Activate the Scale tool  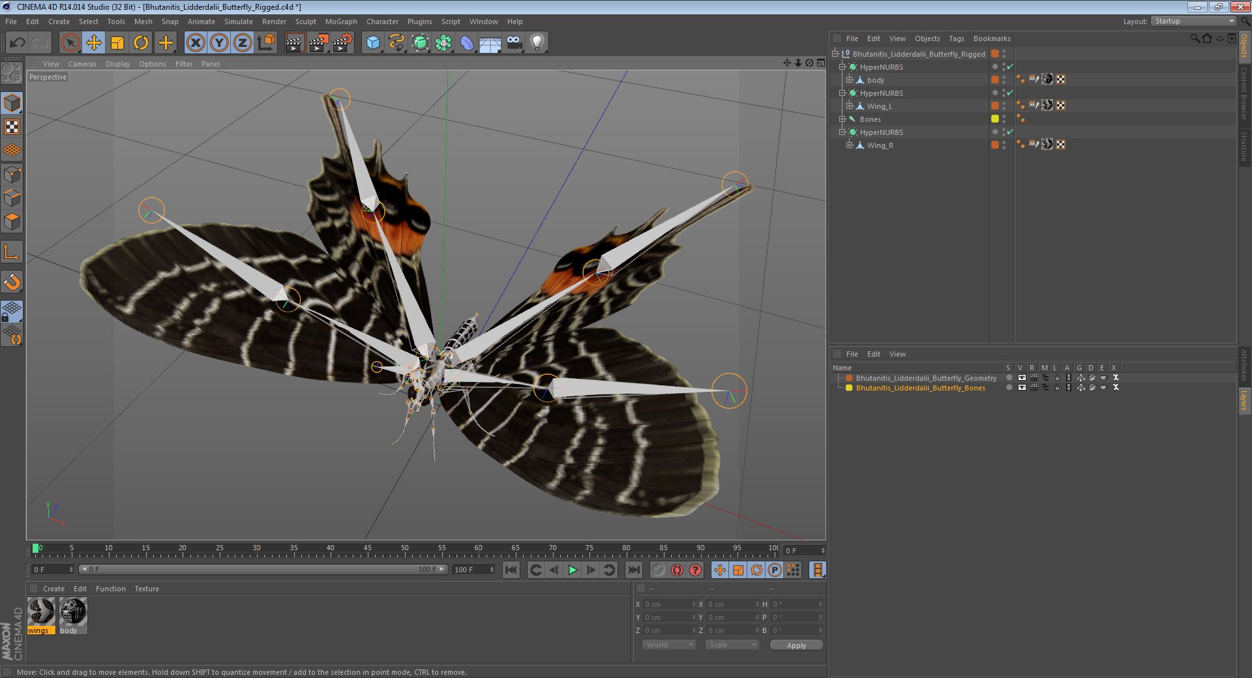[117, 43]
